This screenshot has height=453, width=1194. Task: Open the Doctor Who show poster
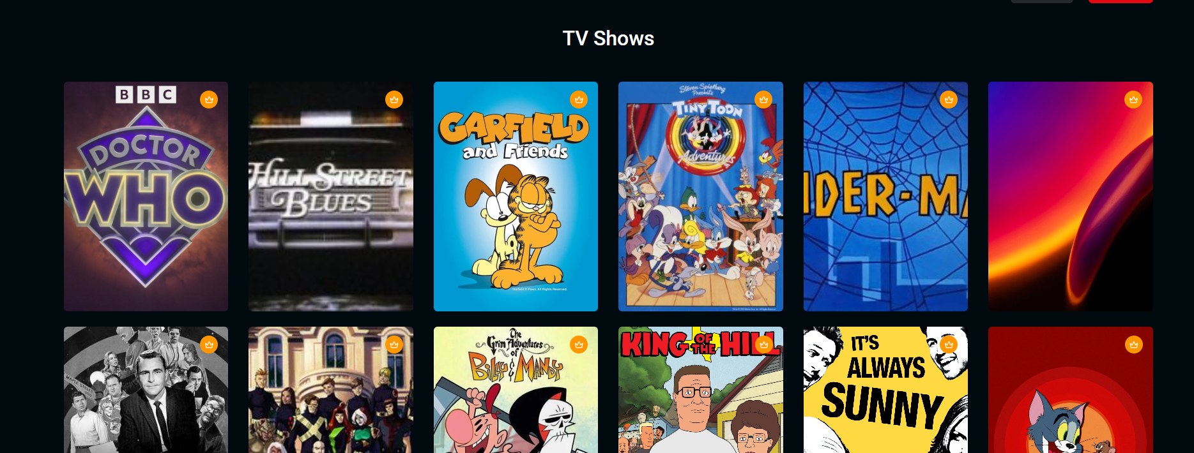[146, 197]
